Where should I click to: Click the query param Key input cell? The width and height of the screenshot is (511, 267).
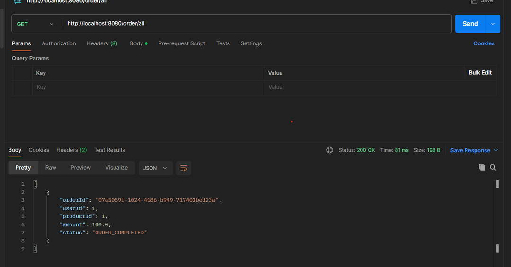pos(148,87)
